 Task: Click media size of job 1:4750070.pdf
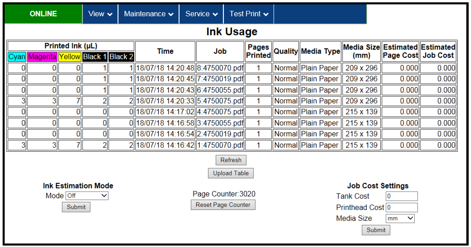pos(362,145)
